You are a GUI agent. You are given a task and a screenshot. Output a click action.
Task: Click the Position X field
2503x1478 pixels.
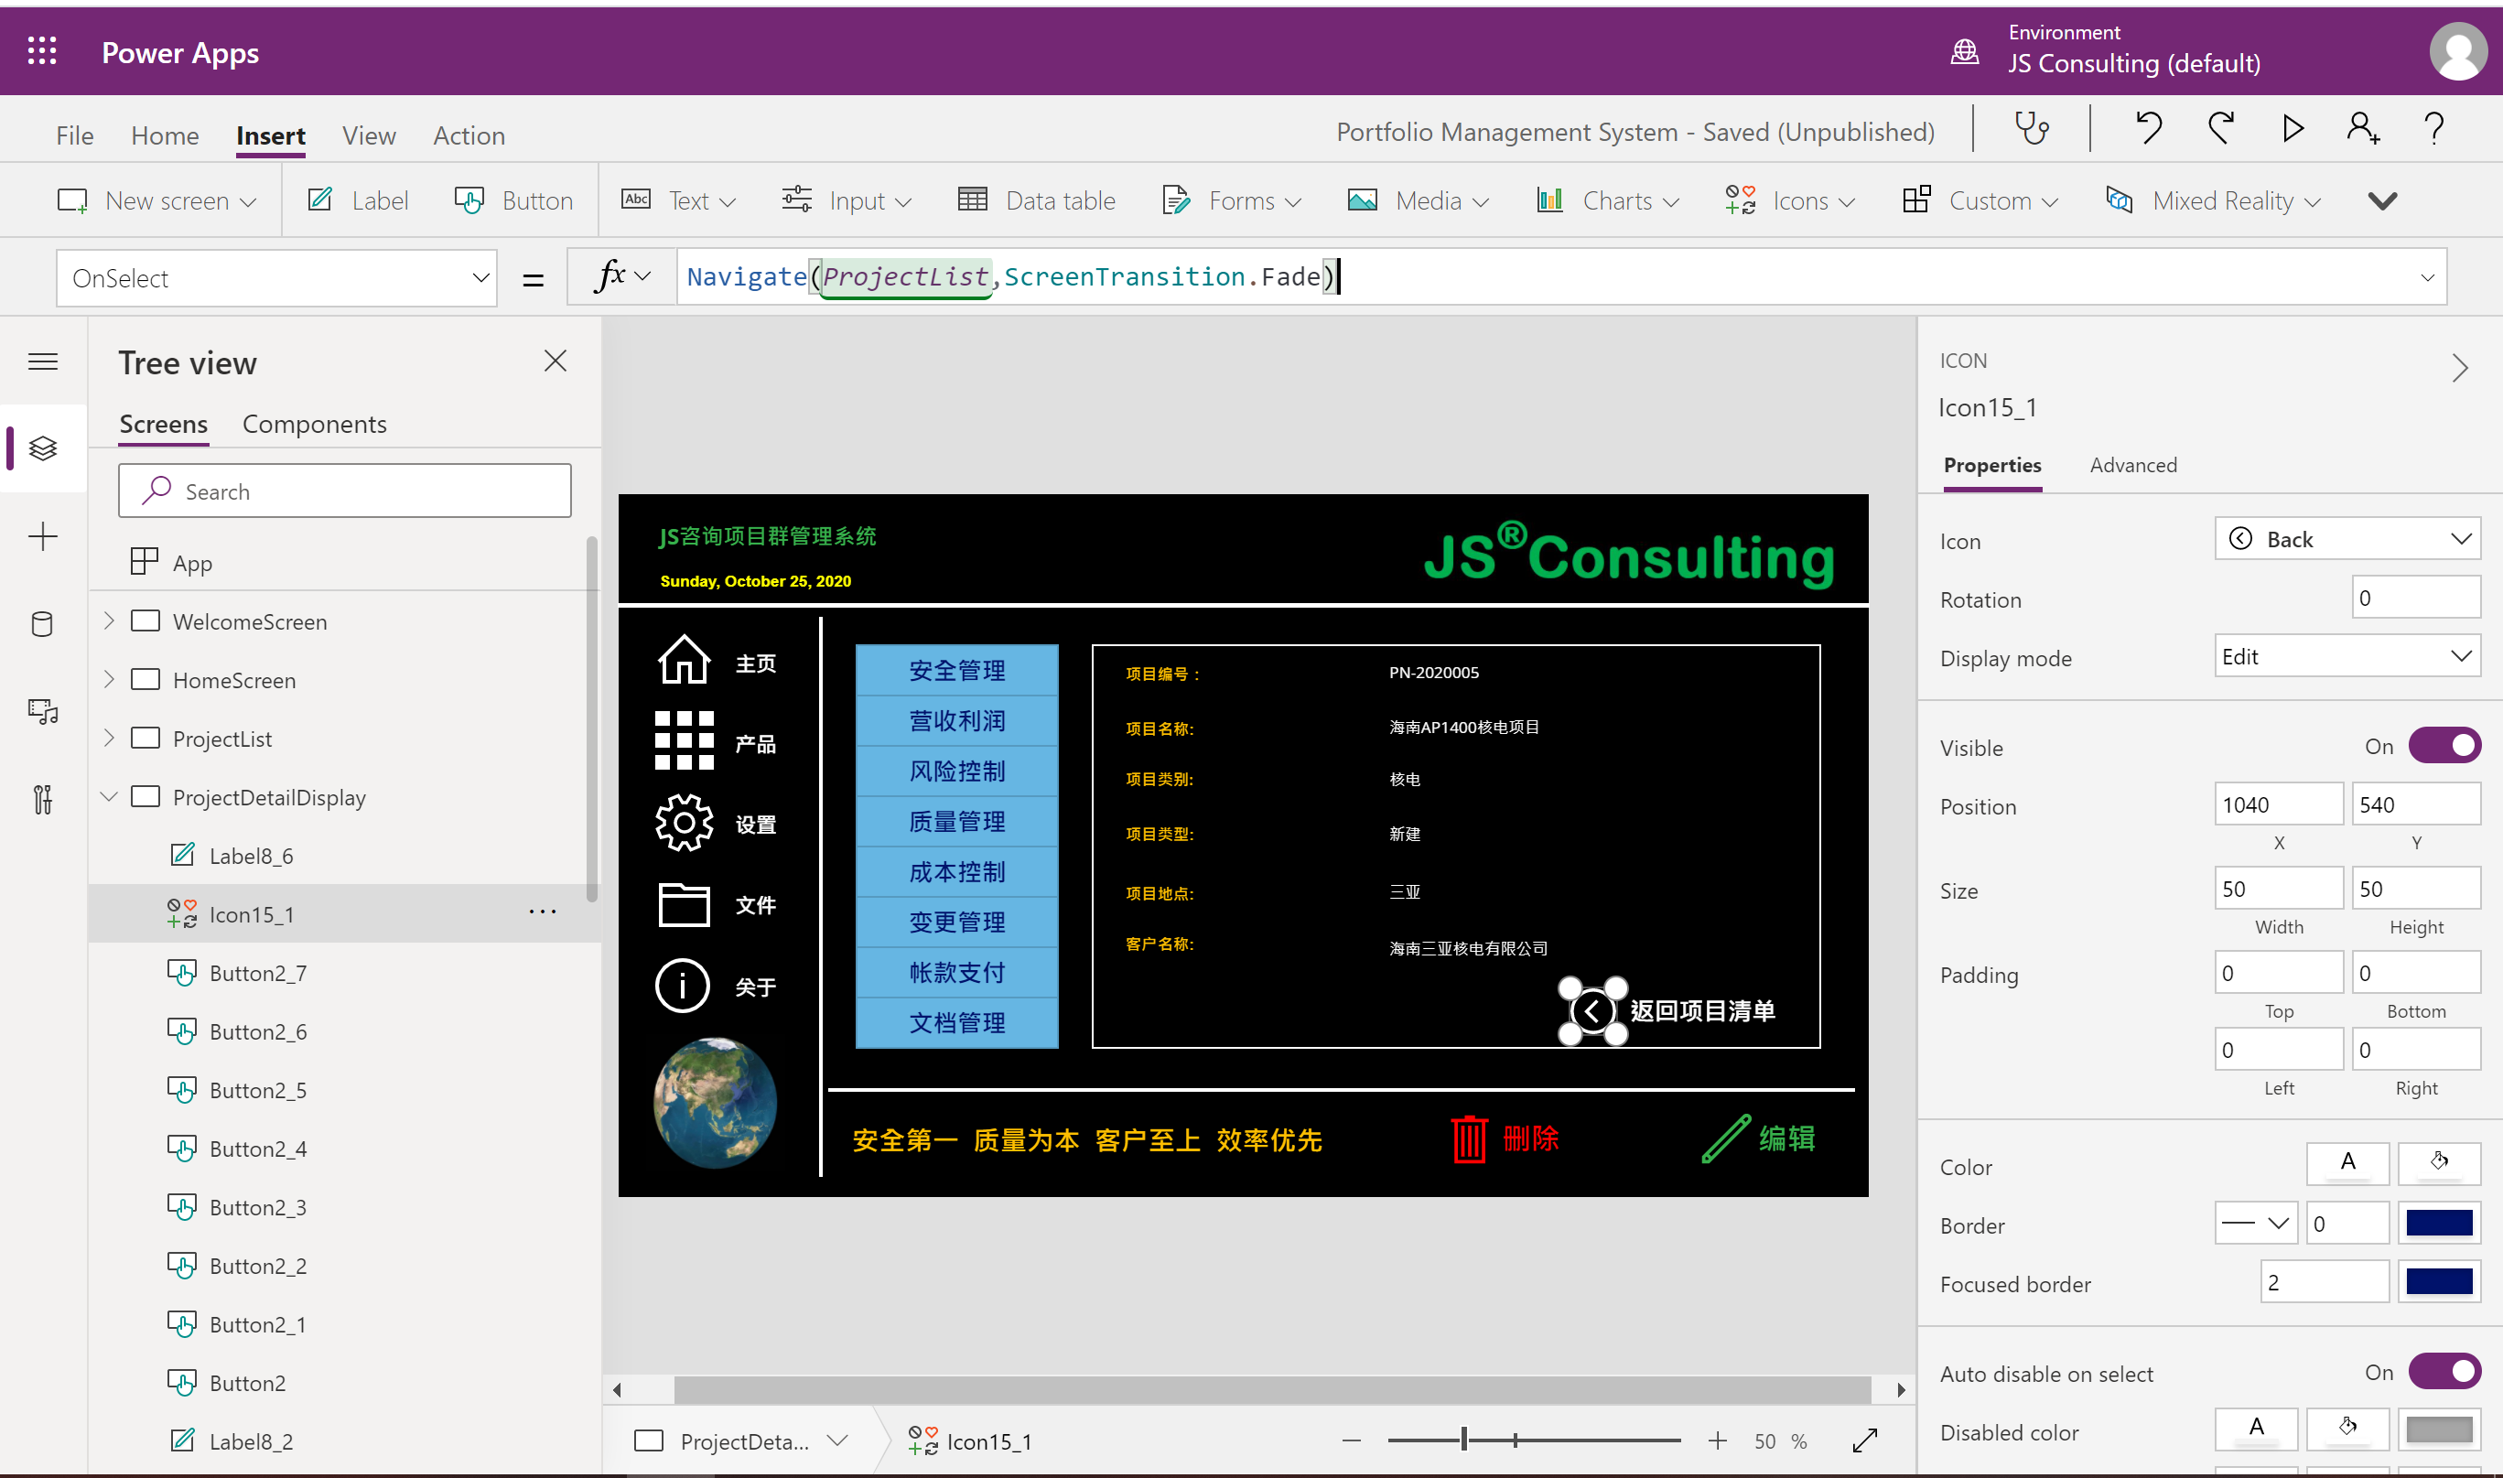2278,804
